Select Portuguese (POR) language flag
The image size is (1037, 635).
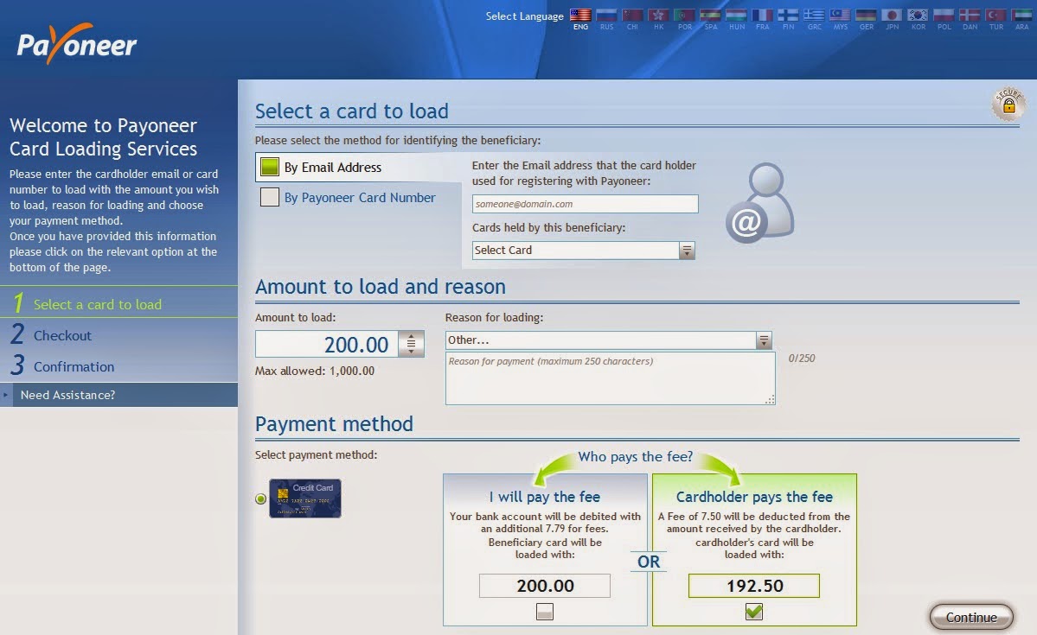(684, 16)
